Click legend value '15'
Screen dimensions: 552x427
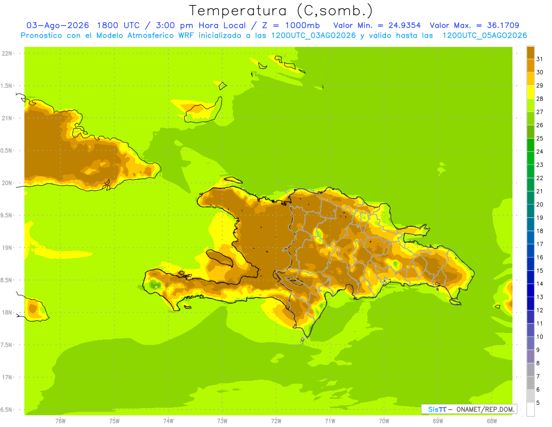pos(540,270)
